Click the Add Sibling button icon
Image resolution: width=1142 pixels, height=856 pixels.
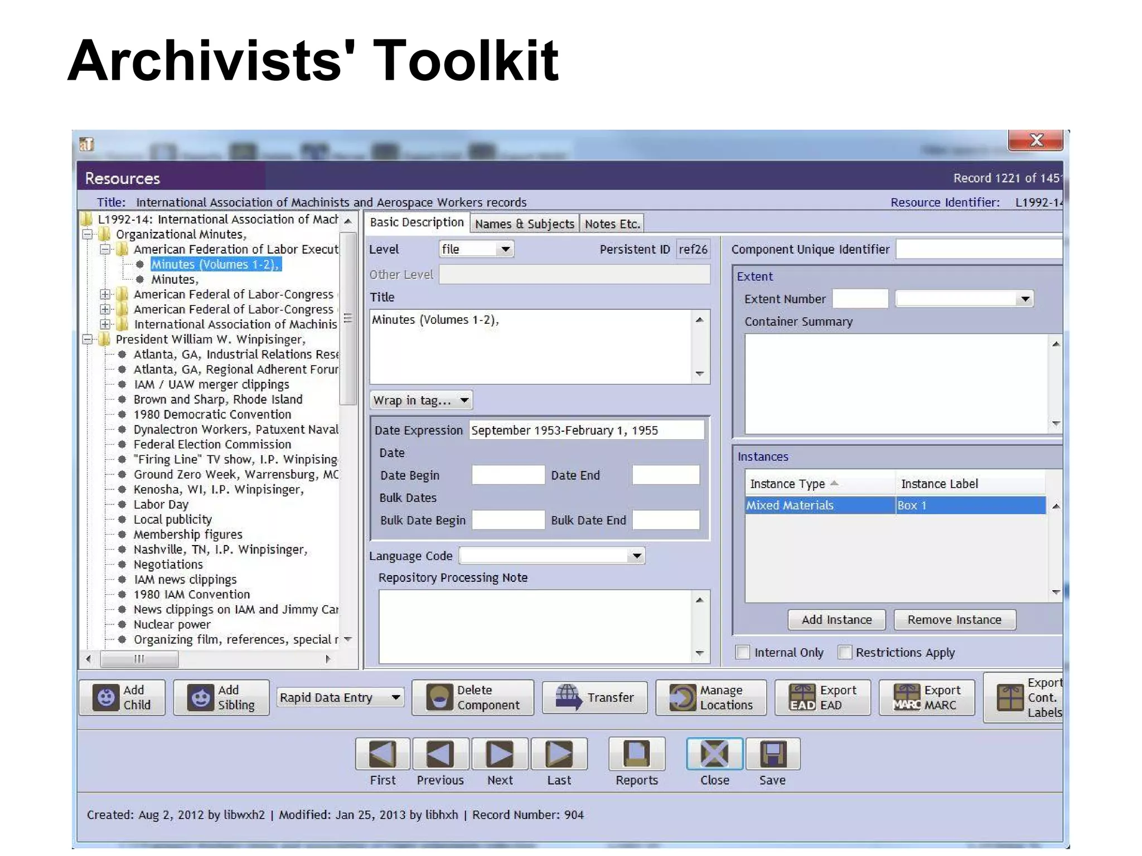tap(200, 697)
